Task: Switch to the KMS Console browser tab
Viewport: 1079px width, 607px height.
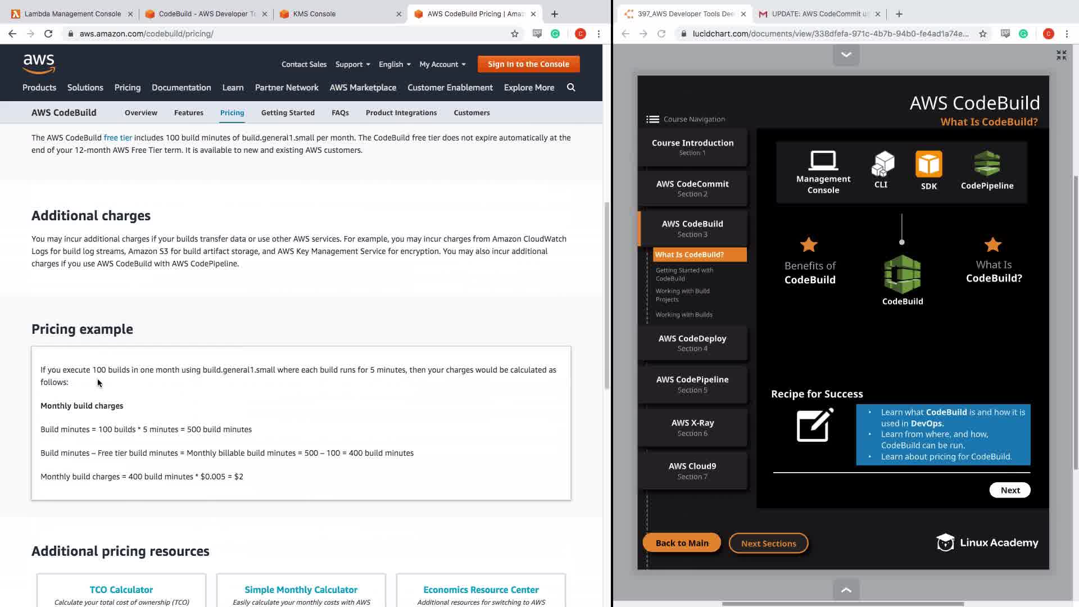Action: 314,13
